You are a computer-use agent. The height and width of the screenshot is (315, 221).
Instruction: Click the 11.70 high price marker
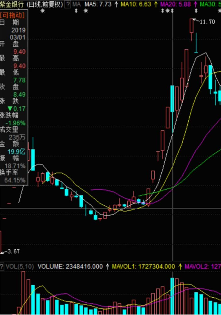point(207,22)
